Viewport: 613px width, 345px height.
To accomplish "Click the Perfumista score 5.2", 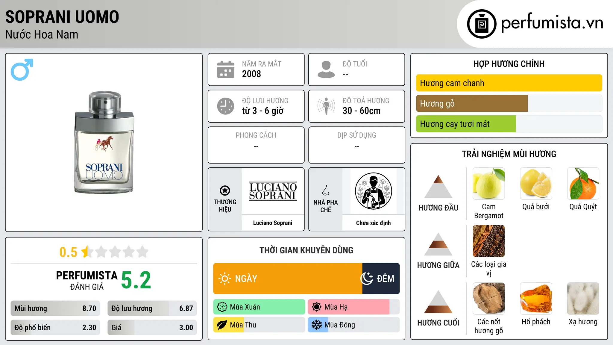I will (x=136, y=280).
